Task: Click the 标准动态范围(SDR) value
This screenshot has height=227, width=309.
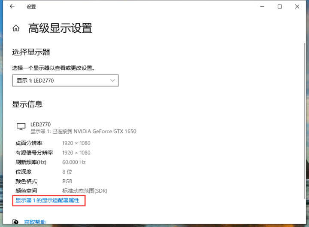Action: tap(85, 191)
